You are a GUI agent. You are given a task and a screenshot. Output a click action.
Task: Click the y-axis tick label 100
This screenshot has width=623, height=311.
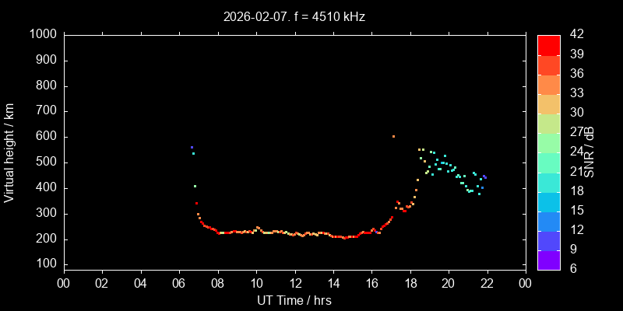47,264
